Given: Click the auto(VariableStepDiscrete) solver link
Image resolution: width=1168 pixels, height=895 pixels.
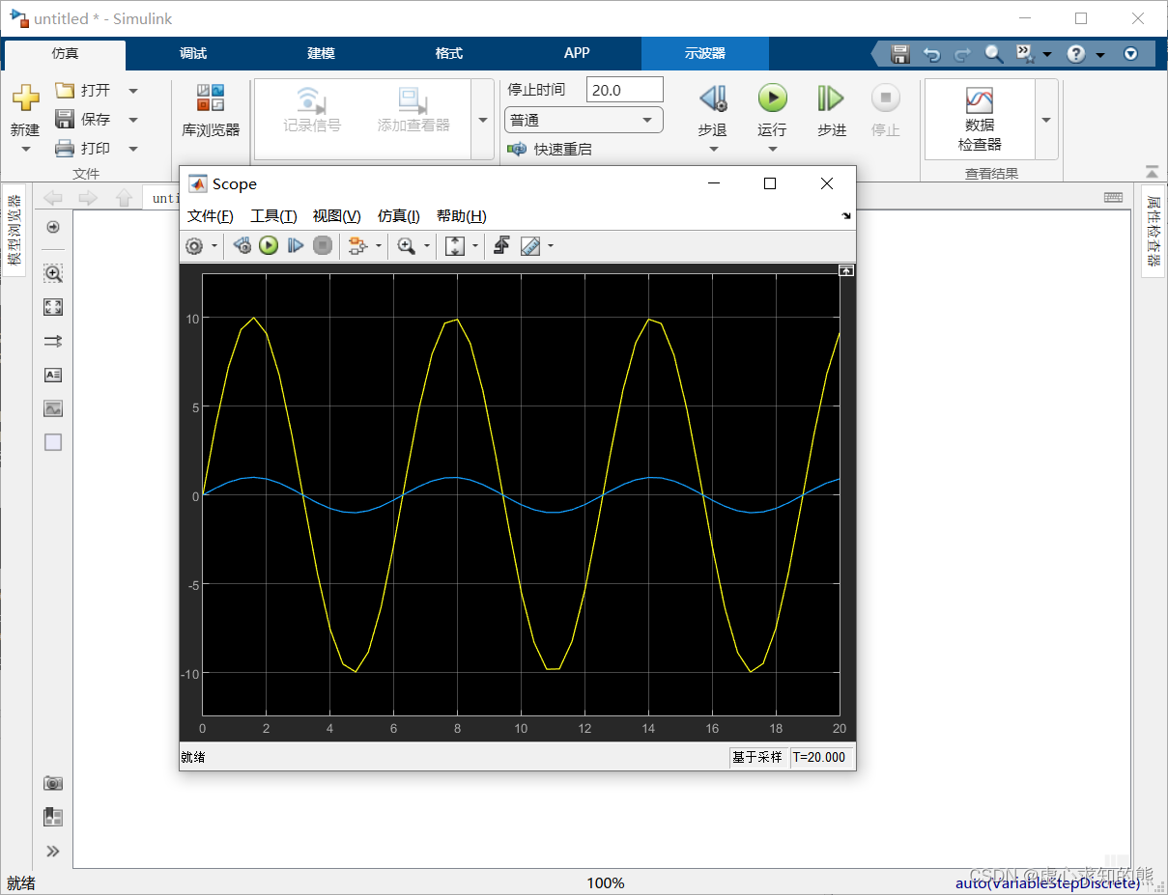Looking at the screenshot, I should [1048, 883].
